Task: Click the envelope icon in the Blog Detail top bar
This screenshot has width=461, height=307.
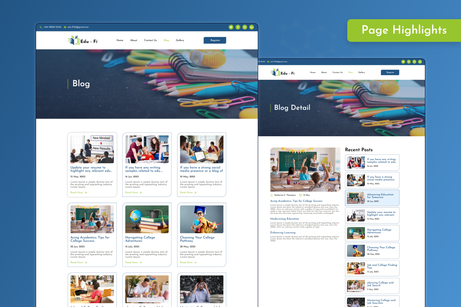Action: pyautogui.click(x=267, y=61)
